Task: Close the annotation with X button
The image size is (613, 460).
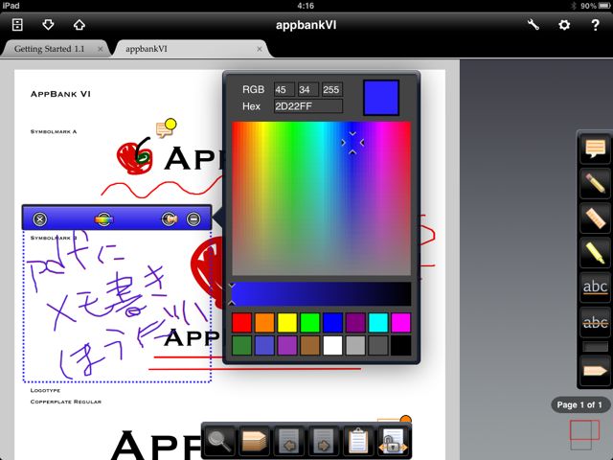Action: [39, 219]
